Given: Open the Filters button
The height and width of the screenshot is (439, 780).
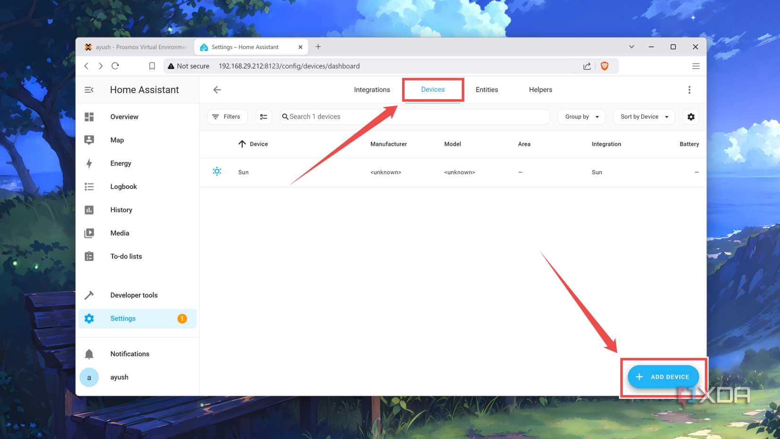Looking at the screenshot, I should 227,117.
